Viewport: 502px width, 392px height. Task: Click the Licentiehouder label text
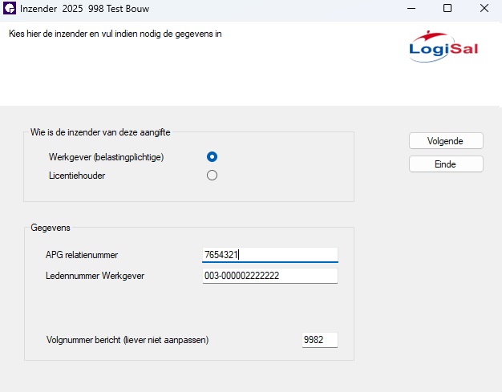point(77,176)
